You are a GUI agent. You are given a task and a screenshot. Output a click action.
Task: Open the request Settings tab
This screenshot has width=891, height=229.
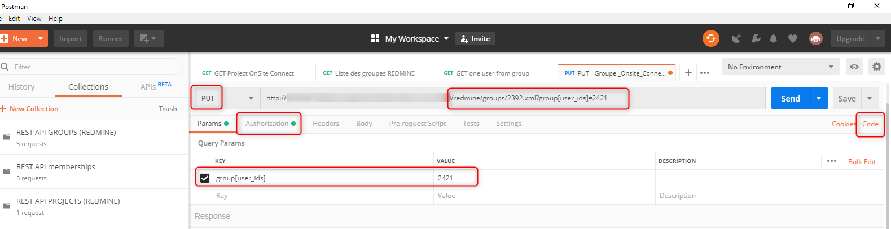[508, 124]
